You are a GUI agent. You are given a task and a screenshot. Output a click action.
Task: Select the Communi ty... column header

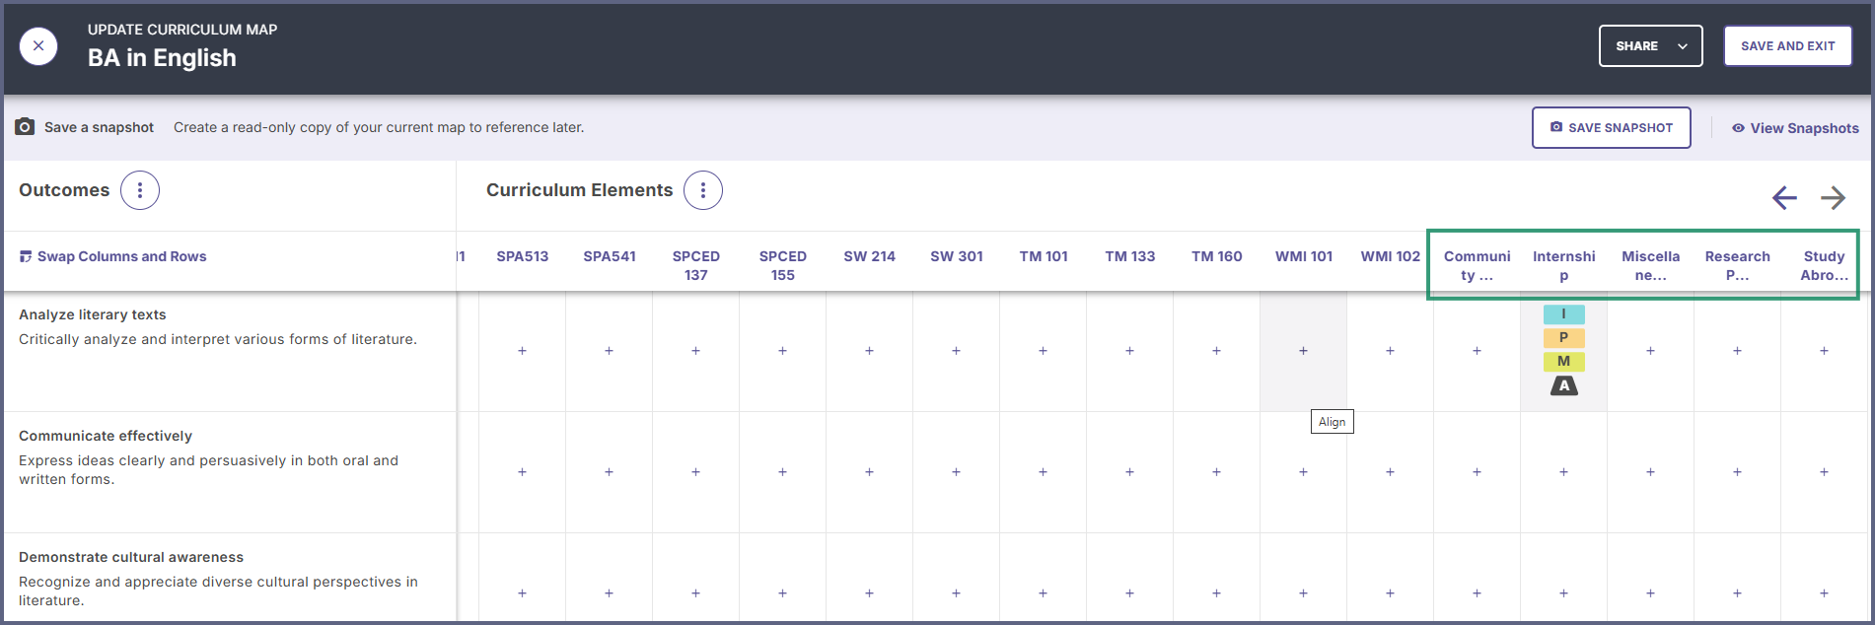[1478, 265]
